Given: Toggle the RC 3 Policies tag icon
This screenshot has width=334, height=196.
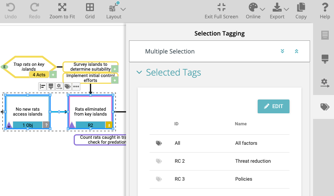Looking at the screenshot, I should click(159, 179).
